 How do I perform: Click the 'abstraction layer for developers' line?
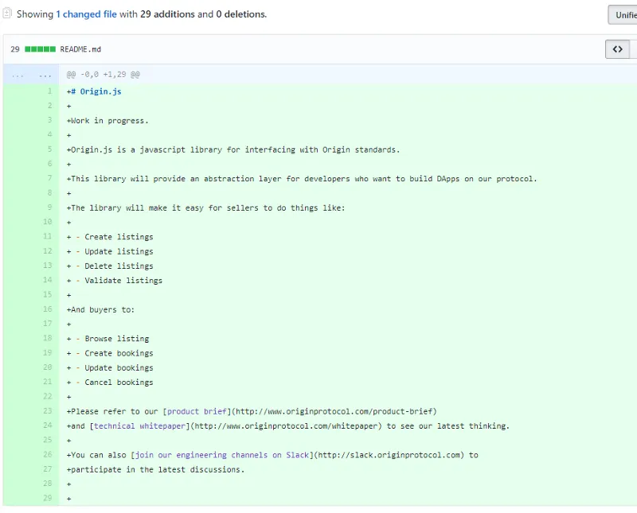[302, 179]
